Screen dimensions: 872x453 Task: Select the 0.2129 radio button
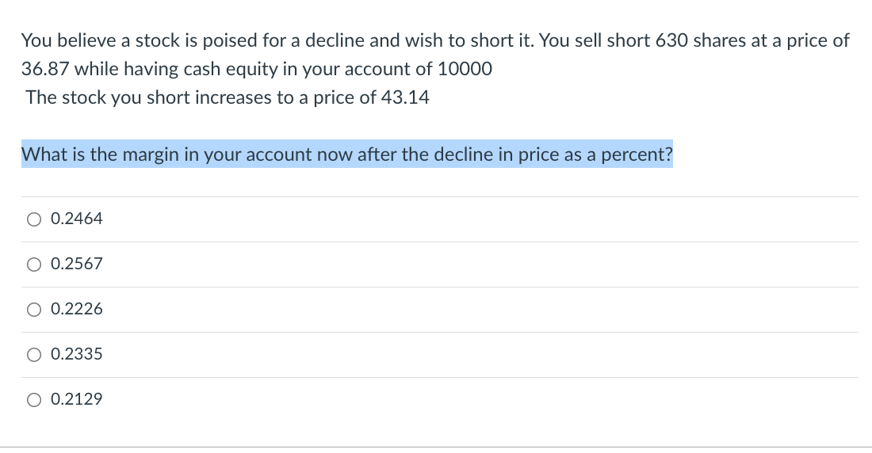tap(34, 400)
